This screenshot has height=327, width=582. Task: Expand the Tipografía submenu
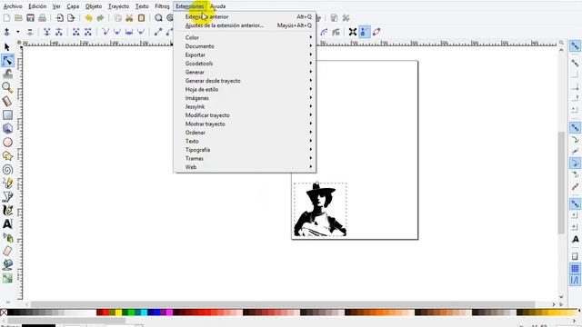(245, 150)
